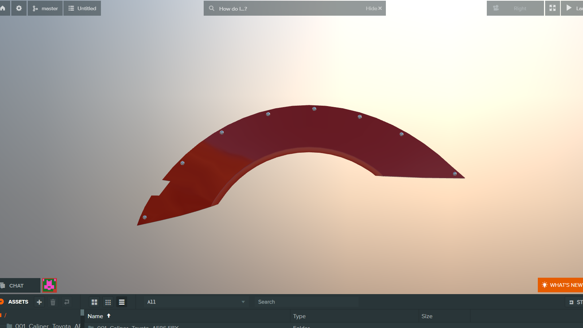Launch the scene with the play button
Viewport: 583px width, 328px height.
tap(572, 8)
